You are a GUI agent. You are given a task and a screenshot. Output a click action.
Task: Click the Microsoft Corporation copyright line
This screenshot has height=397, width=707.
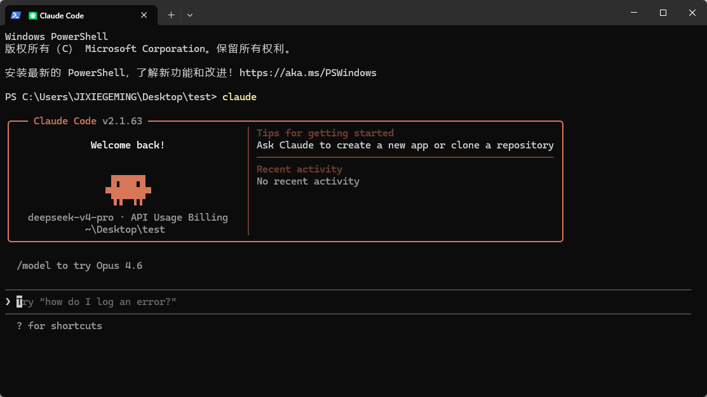(x=149, y=49)
